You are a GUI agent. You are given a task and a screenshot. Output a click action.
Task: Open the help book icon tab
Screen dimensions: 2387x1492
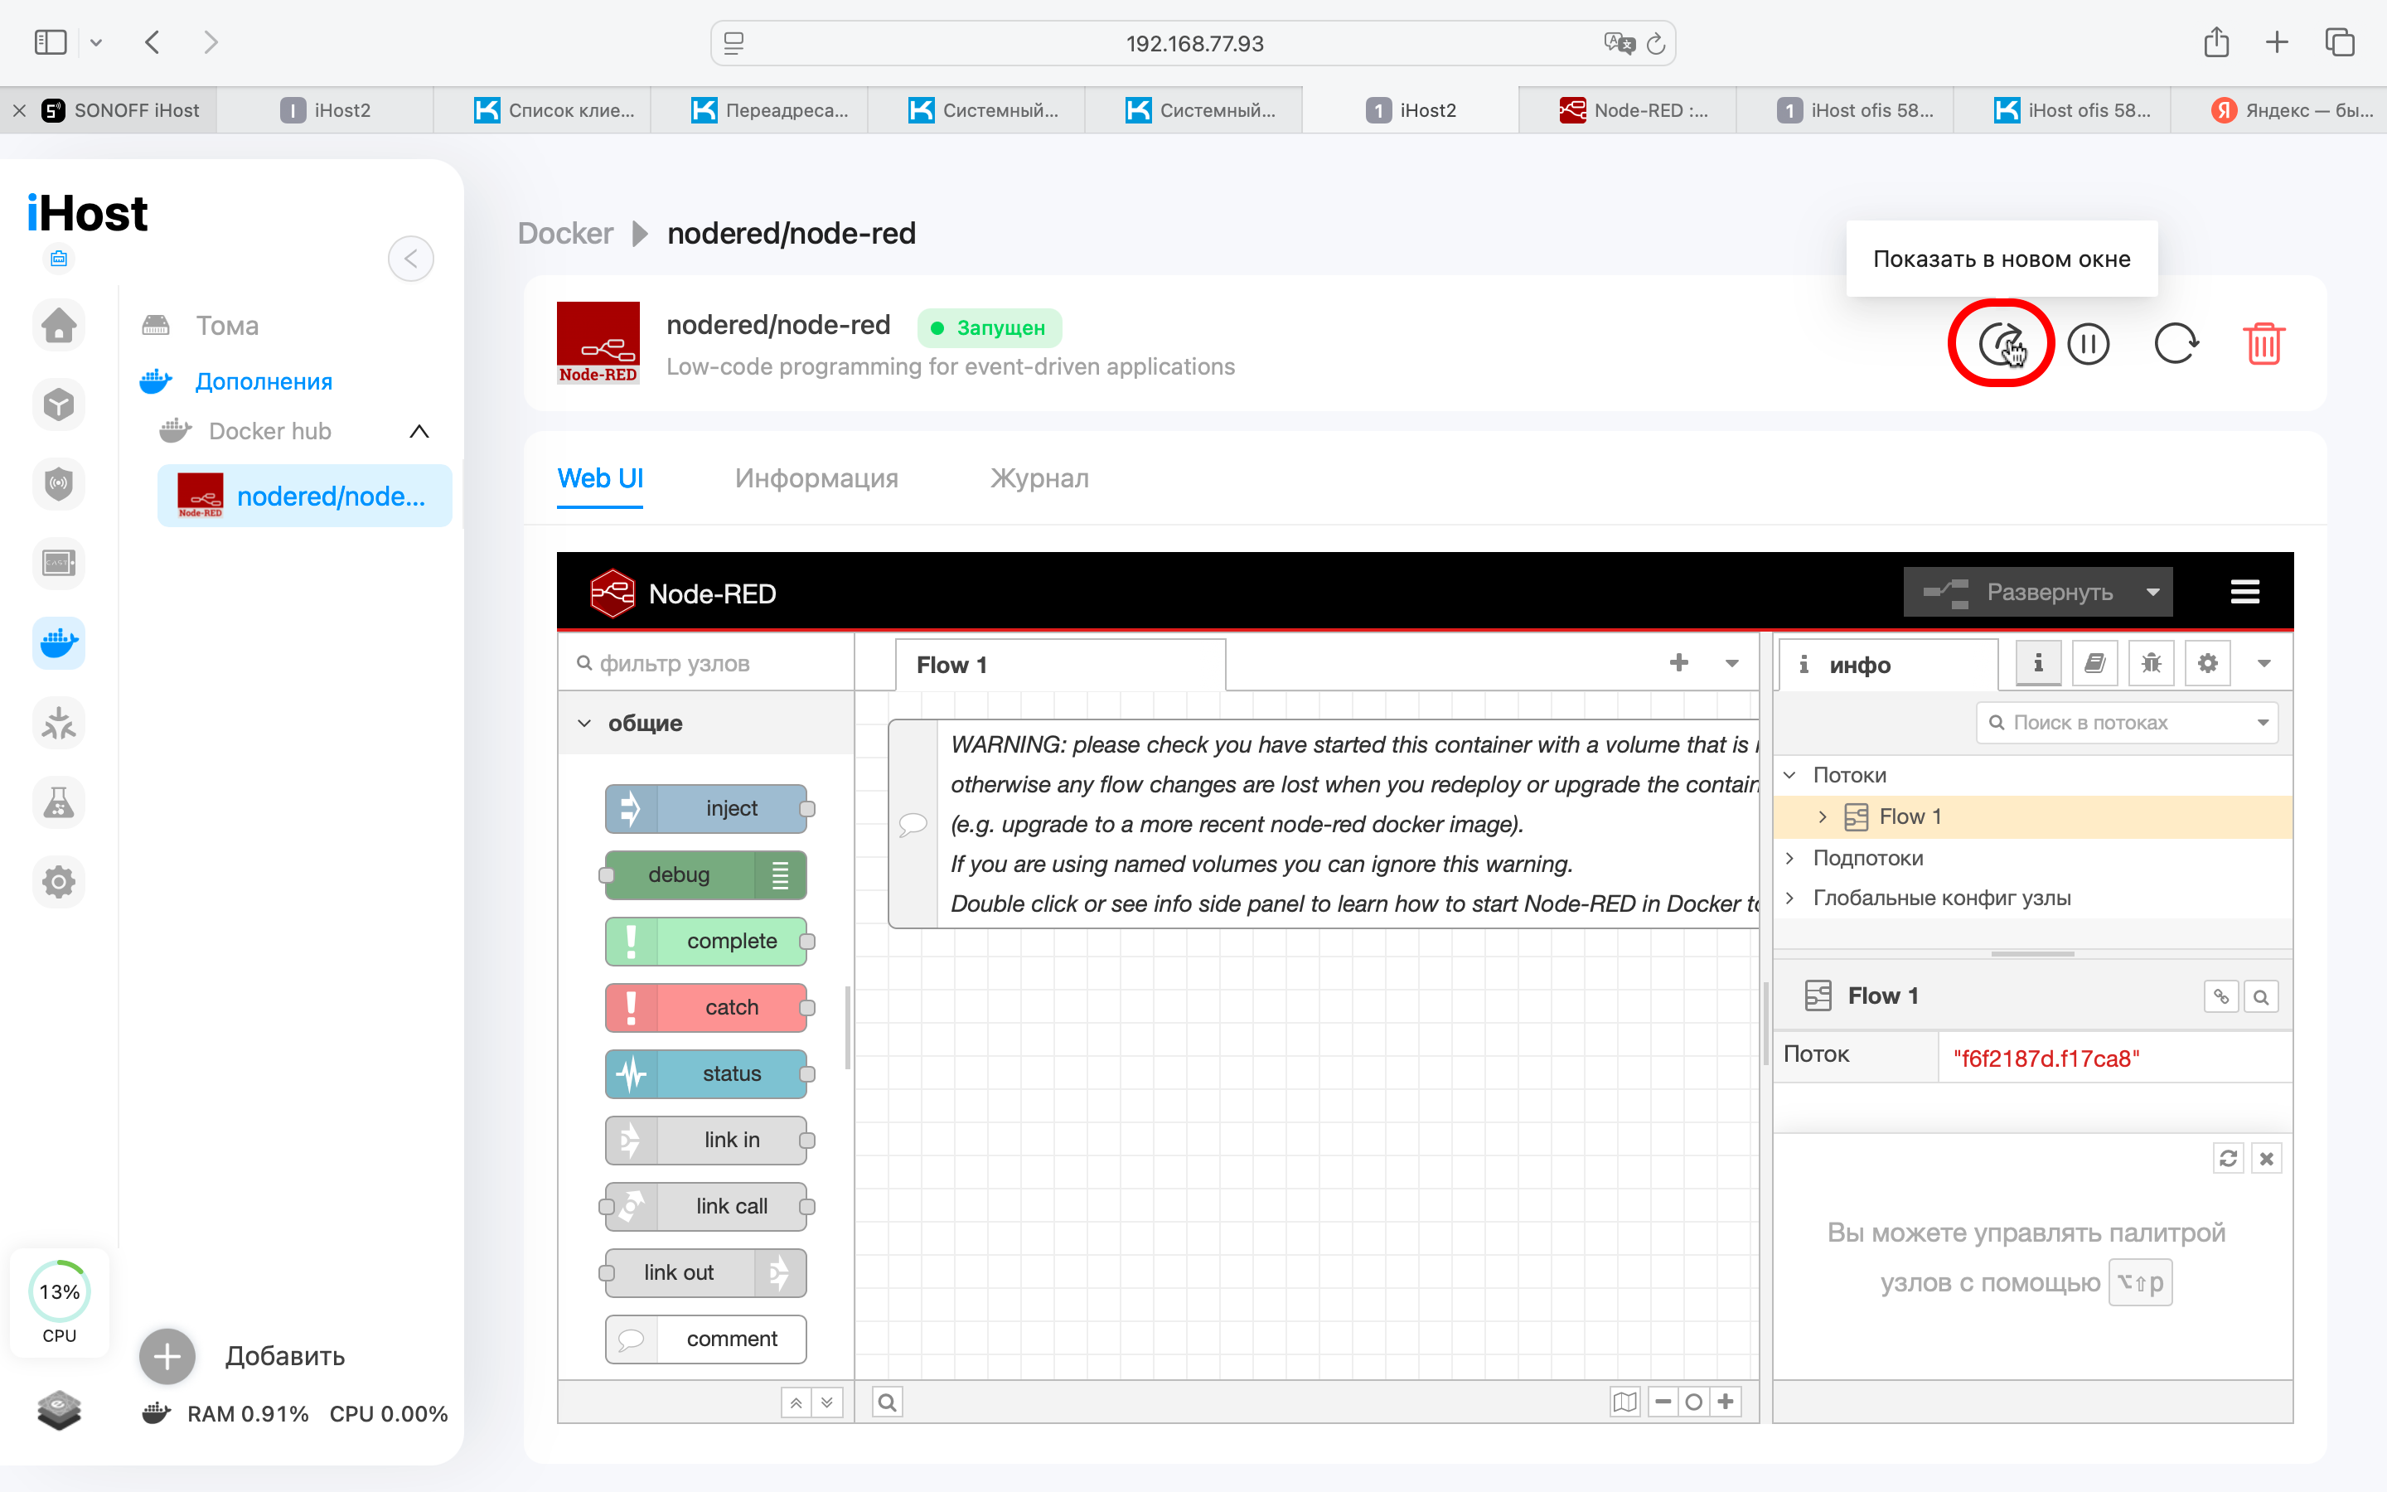click(2095, 663)
